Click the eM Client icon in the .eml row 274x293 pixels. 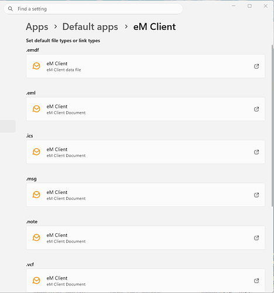click(36, 109)
